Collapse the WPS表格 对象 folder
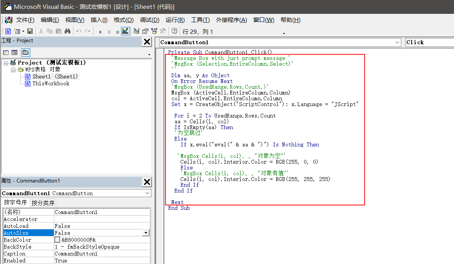Image resolution: width=454 pixels, height=264 pixels. 13,70
